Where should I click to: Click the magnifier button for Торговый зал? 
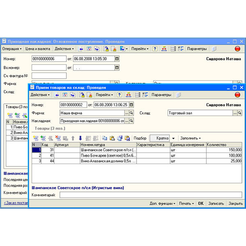click(239, 113)
